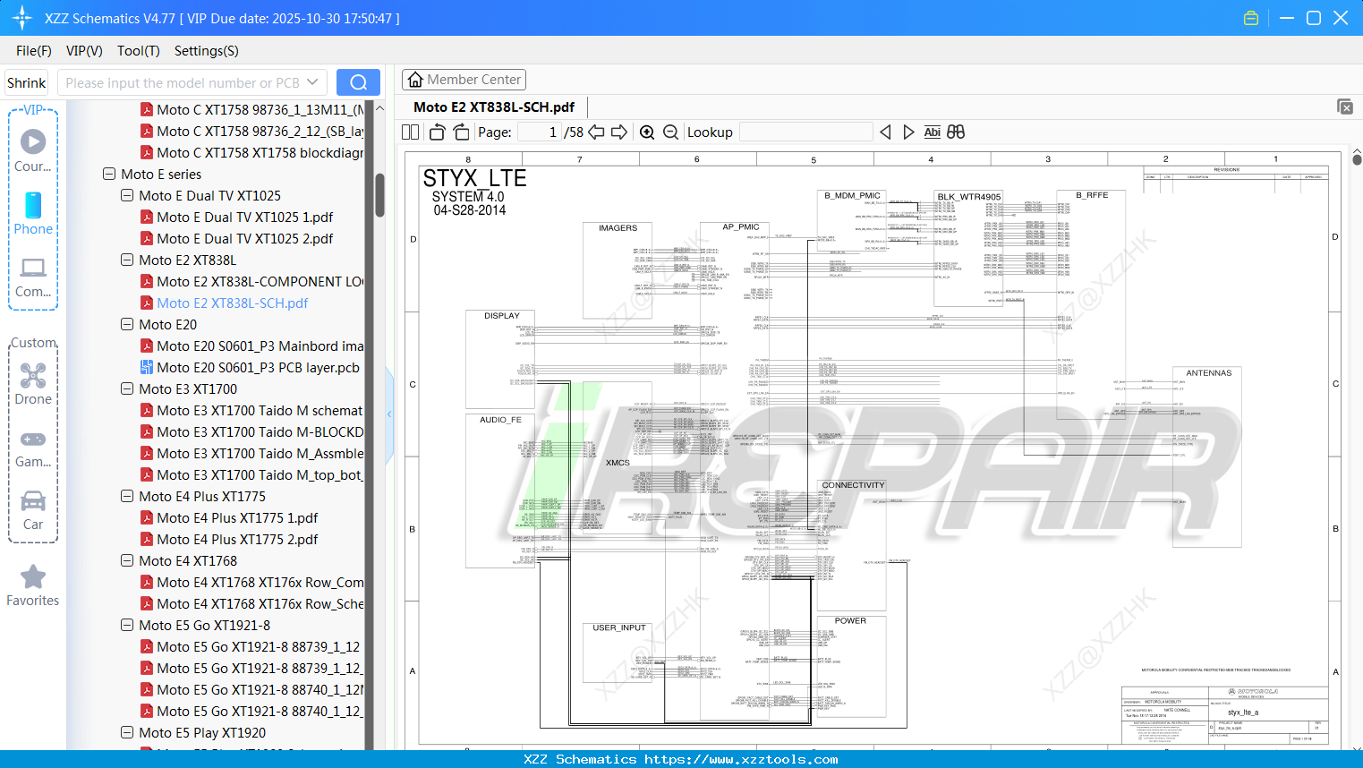
Task: Open Moto E Dual TV XT1025 1.pdf
Action: click(x=236, y=217)
